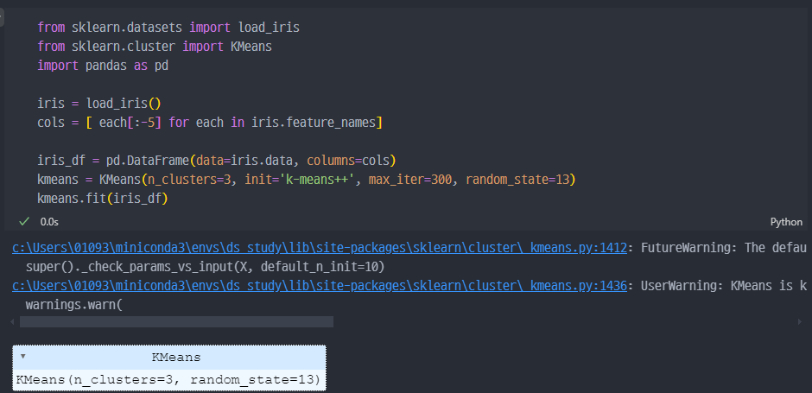
Task: Click the 'from sklearn.datasets import load_iris' line
Action: [168, 28]
